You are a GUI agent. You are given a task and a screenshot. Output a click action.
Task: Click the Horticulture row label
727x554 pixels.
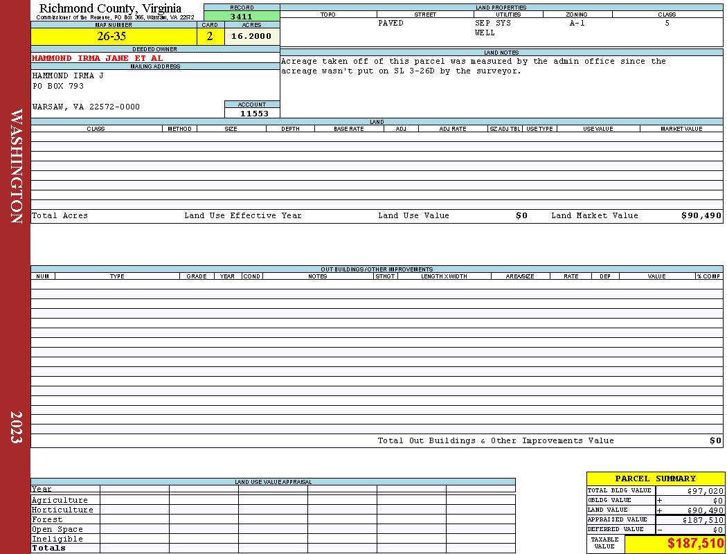point(62,510)
